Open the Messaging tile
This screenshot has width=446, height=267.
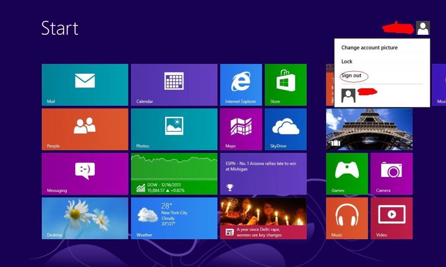[x=85, y=174]
